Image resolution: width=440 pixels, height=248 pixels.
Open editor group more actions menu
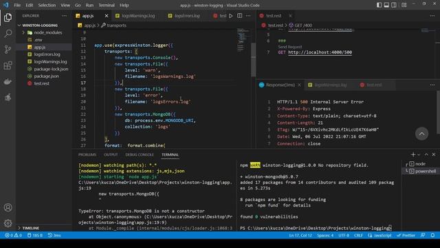tap(248, 16)
